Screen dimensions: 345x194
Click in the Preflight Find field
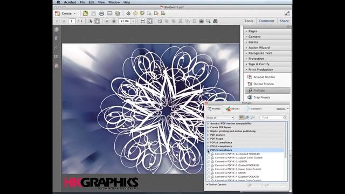click(273, 117)
